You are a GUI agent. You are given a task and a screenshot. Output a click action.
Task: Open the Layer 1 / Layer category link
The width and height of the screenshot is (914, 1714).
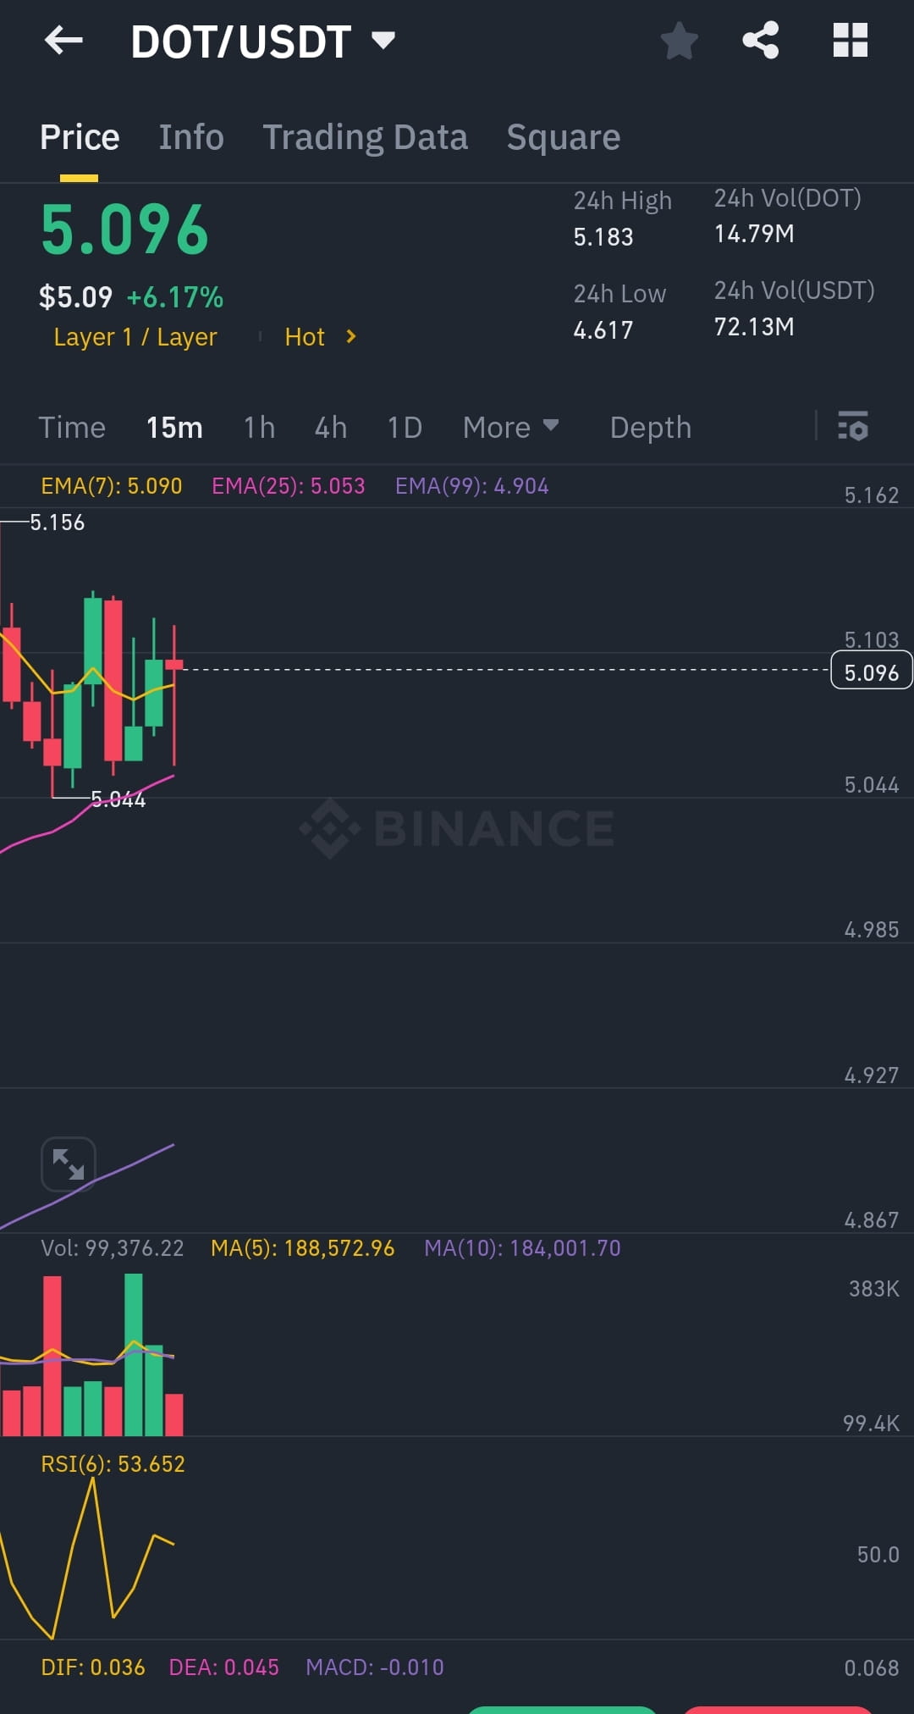click(x=135, y=337)
